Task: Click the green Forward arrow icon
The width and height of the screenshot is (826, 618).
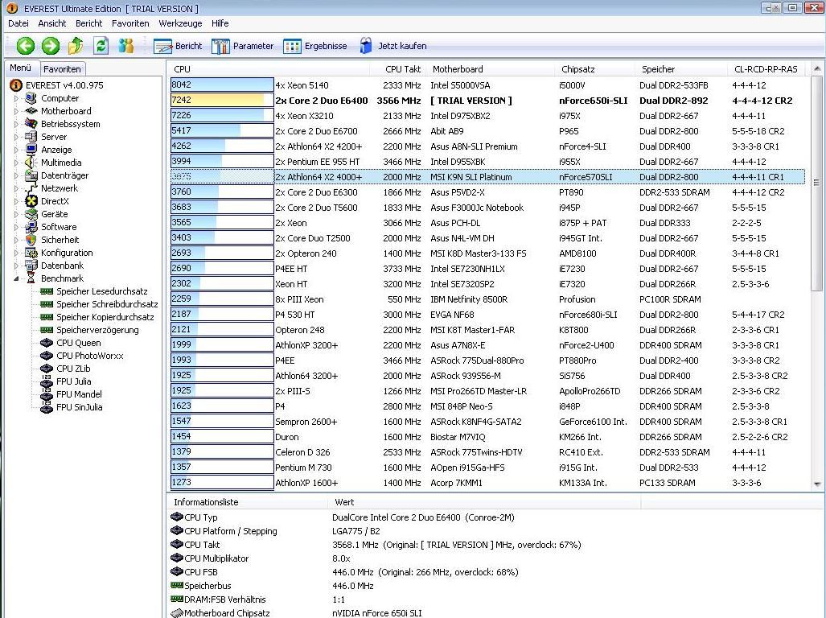Action: 51,46
